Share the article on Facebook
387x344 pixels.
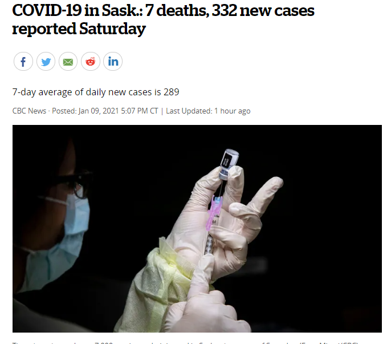(x=23, y=61)
